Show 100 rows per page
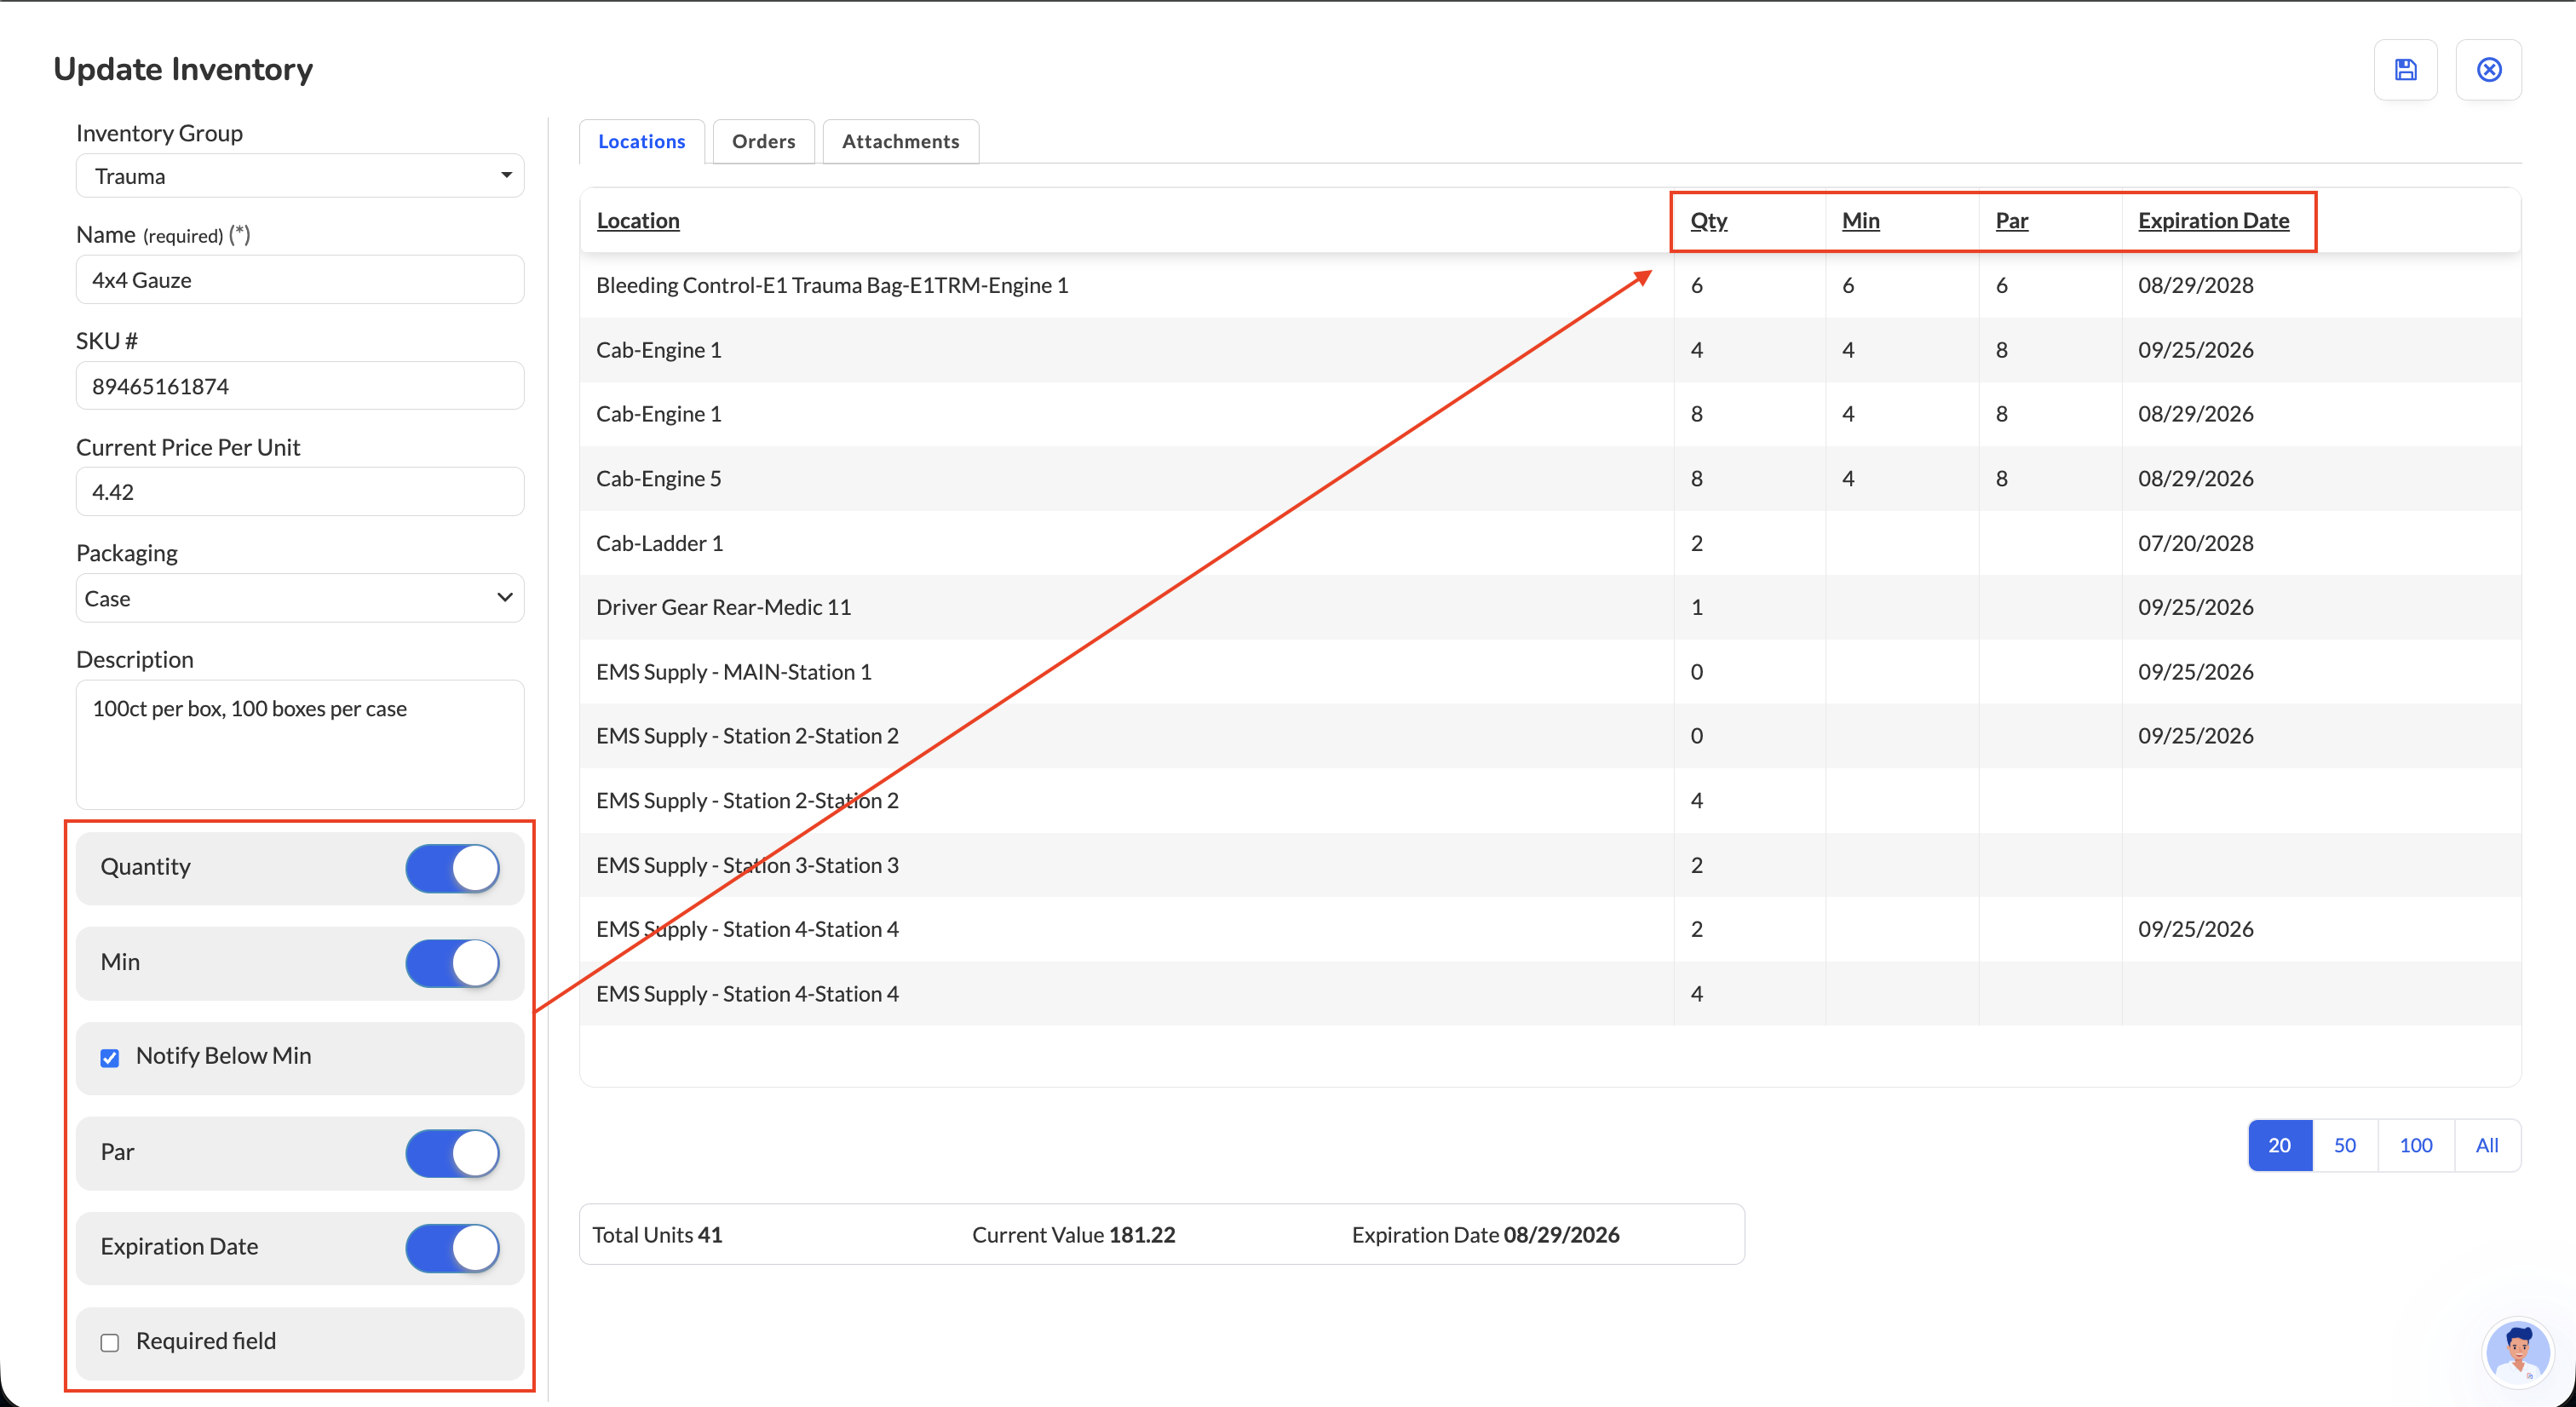Viewport: 2576px width, 1407px height. pyautogui.click(x=2416, y=1145)
